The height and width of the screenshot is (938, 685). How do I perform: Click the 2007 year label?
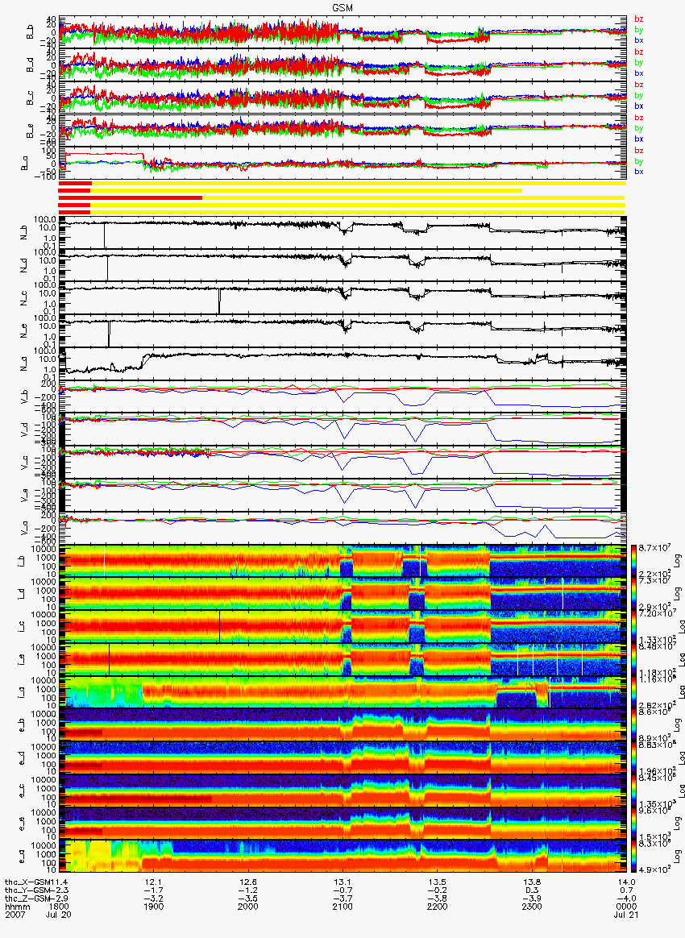tap(15, 915)
